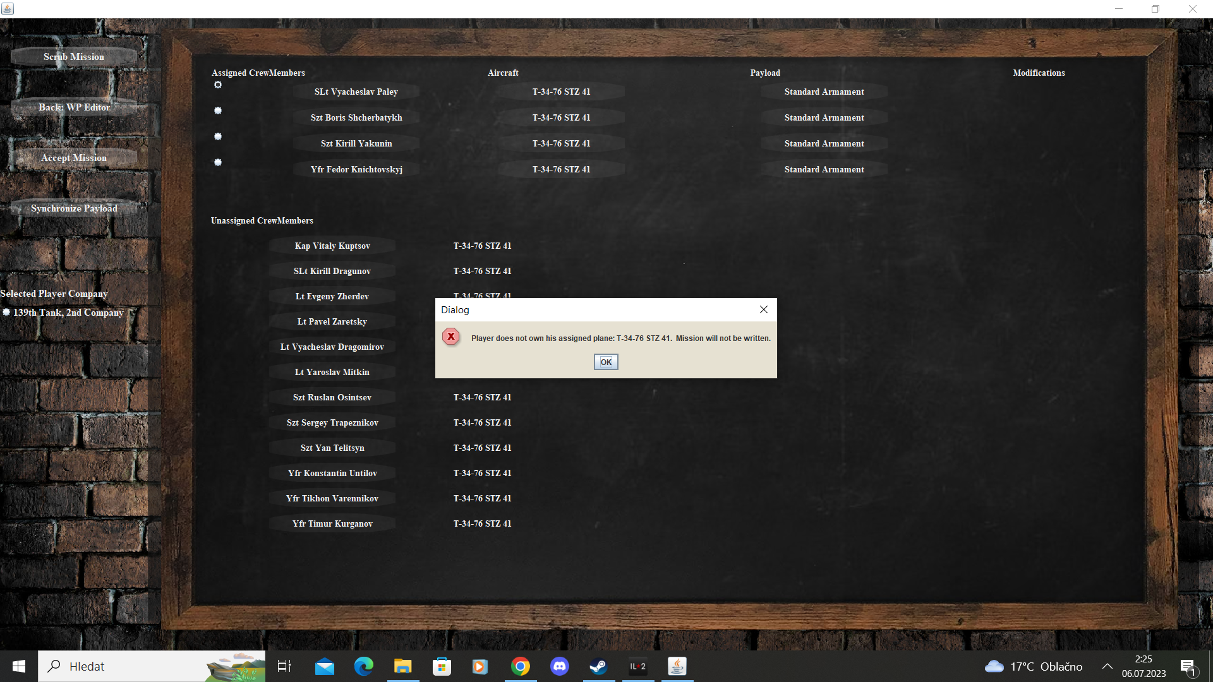This screenshot has width=1213, height=682.
Task: Launch Google Chrome from taskbar
Action: (520, 666)
